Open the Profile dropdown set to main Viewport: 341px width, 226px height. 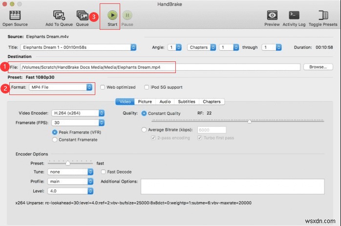tap(70, 181)
